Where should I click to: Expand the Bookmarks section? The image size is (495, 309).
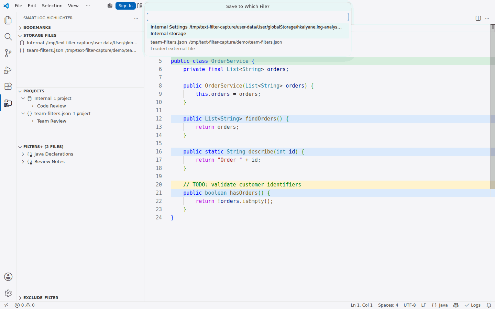point(20,27)
